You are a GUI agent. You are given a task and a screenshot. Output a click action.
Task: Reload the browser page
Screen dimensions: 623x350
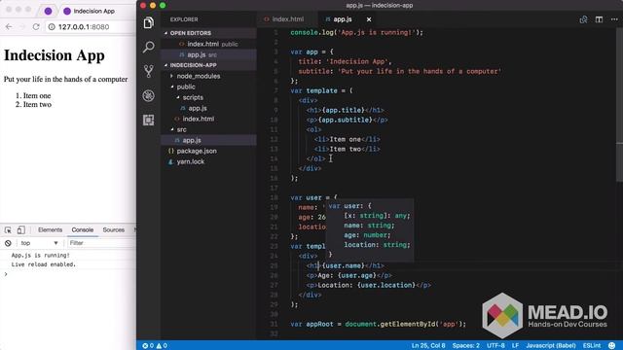(36, 26)
